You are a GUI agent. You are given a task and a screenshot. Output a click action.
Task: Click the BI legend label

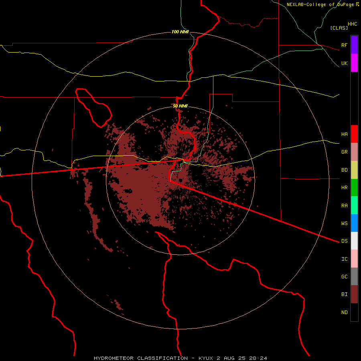pos(344,294)
